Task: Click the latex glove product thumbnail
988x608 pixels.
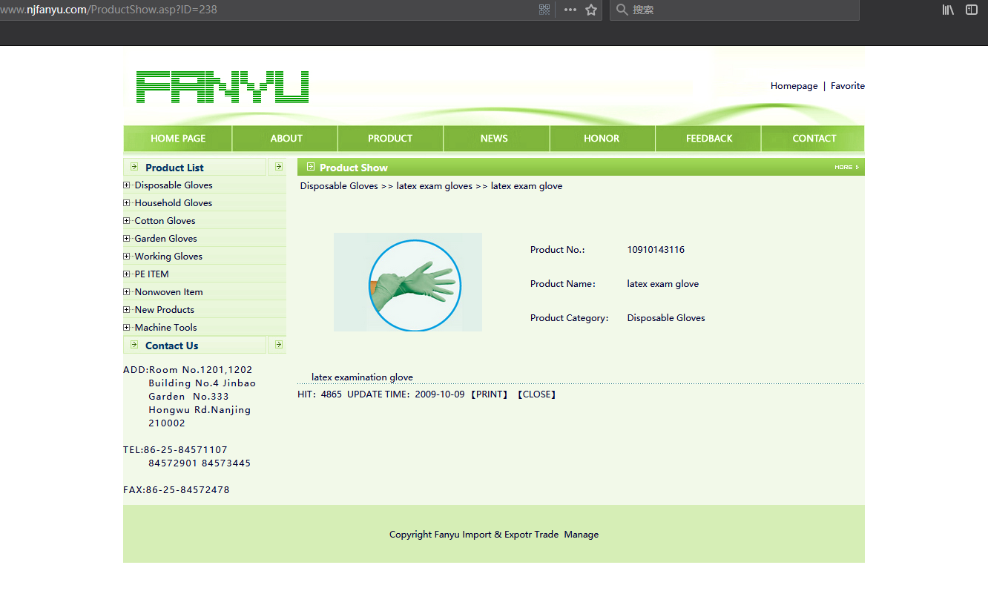Action: click(x=408, y=282)
